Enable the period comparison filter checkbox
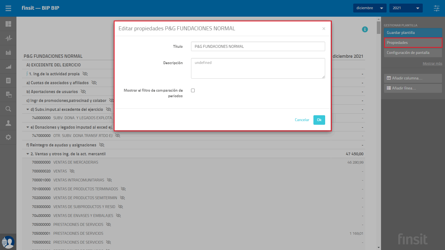The image size is (445, 250). click(193, 91)
